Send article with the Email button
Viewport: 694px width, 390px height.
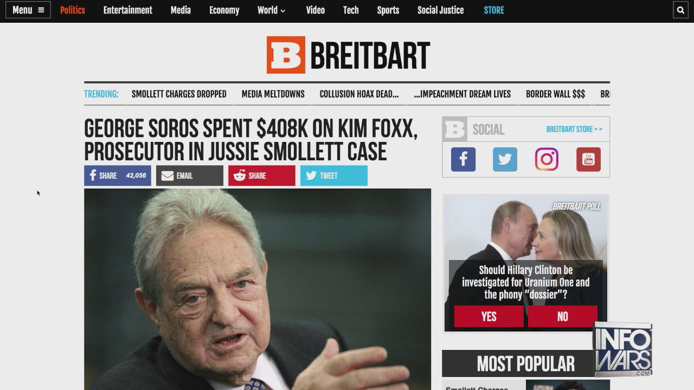pyautogui.click(x=190, y=175)
